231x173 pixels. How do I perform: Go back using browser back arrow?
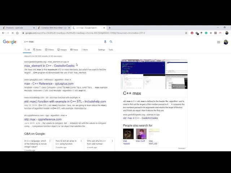3,33
